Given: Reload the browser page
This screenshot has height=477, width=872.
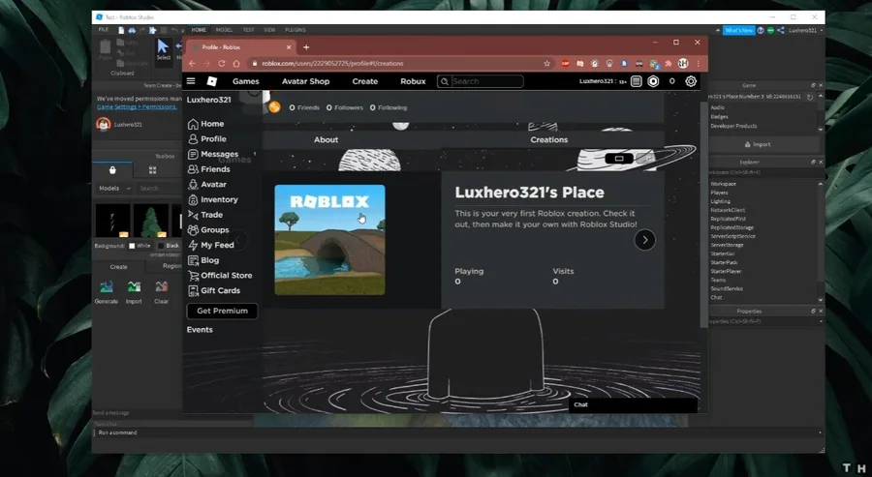Looking at the screenshot, I should point(221,63).
